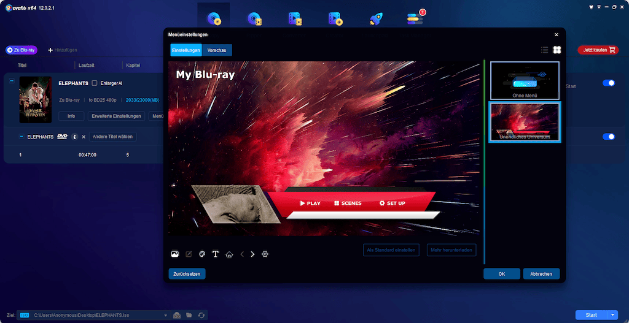The width and height of the screenshot is (629, 323).
Task: Switch to list view of templates
Action: [544, 50]
